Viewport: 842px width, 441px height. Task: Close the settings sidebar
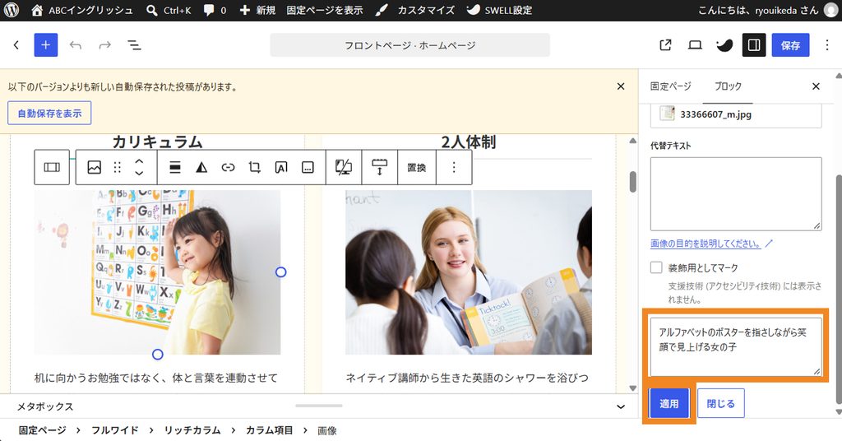816,86
